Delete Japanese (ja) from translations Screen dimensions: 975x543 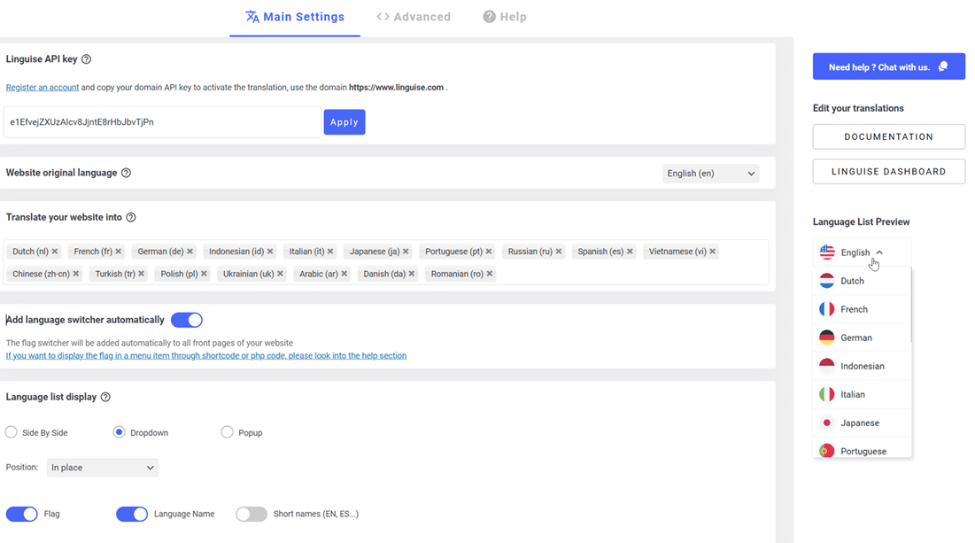(x=406, y=252)
